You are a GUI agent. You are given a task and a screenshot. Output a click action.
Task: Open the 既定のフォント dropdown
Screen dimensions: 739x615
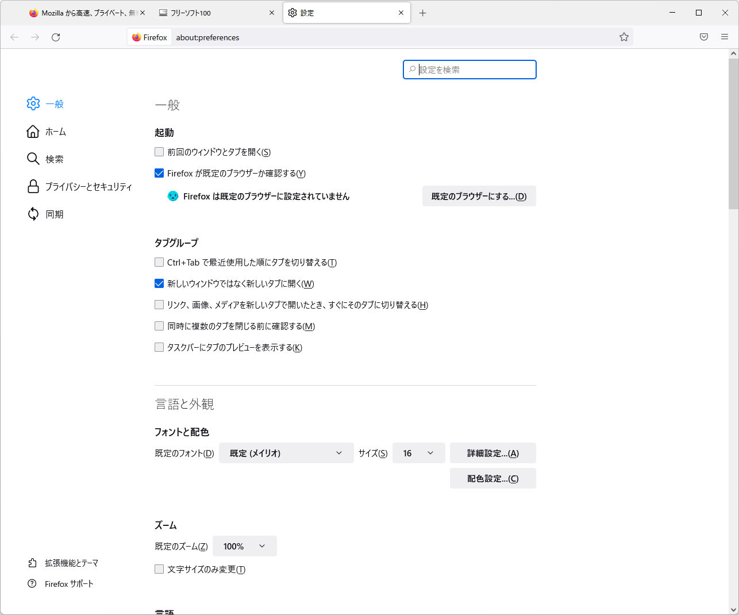pyautogui.click(x=286, y=453)
